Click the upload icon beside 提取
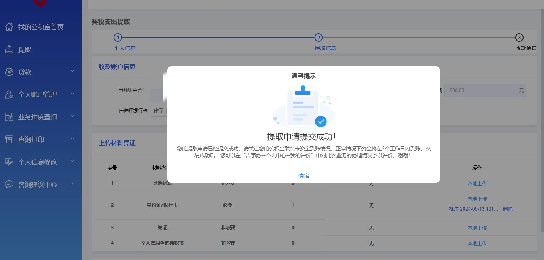Viewport: 544px width, 260px height. 9,50
